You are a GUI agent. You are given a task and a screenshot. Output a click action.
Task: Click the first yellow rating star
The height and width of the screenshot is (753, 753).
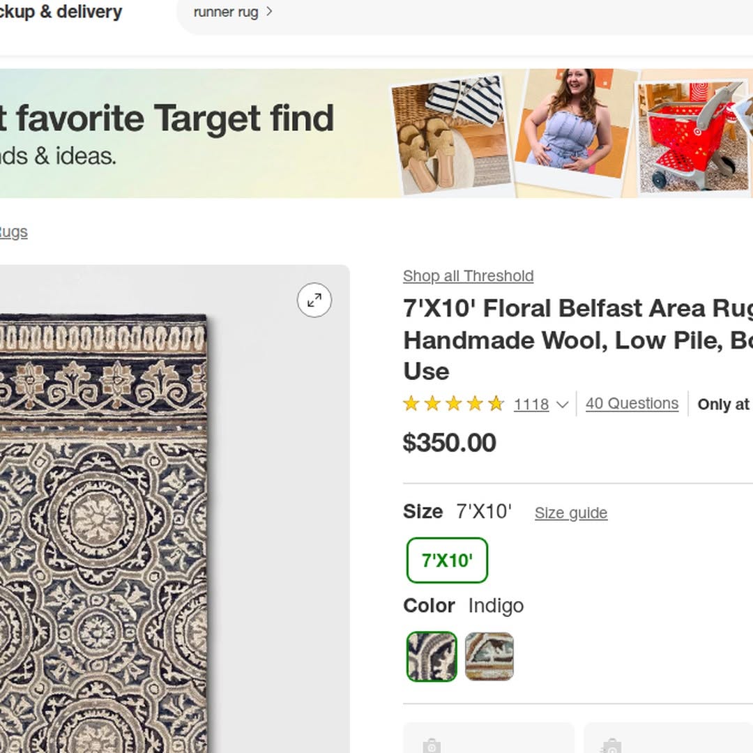pos(412,403)
